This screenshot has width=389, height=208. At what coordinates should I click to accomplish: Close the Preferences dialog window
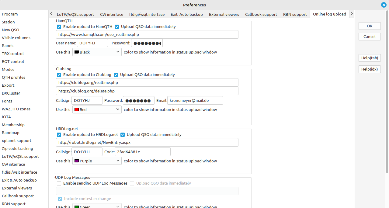click(x=384, y=5)
